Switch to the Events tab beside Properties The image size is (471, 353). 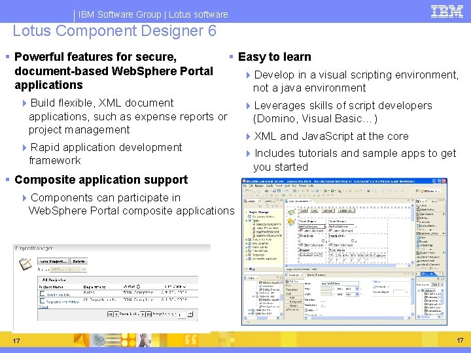click(x=311, y=275)
